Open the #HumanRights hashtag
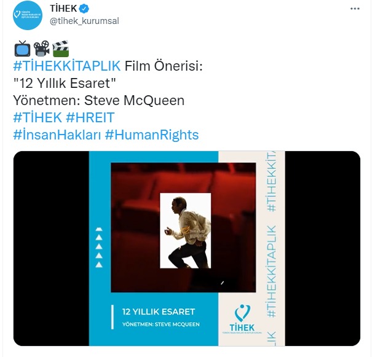Image resolution: width=375 pixels, height=357 pixels. tap(152, 135)
